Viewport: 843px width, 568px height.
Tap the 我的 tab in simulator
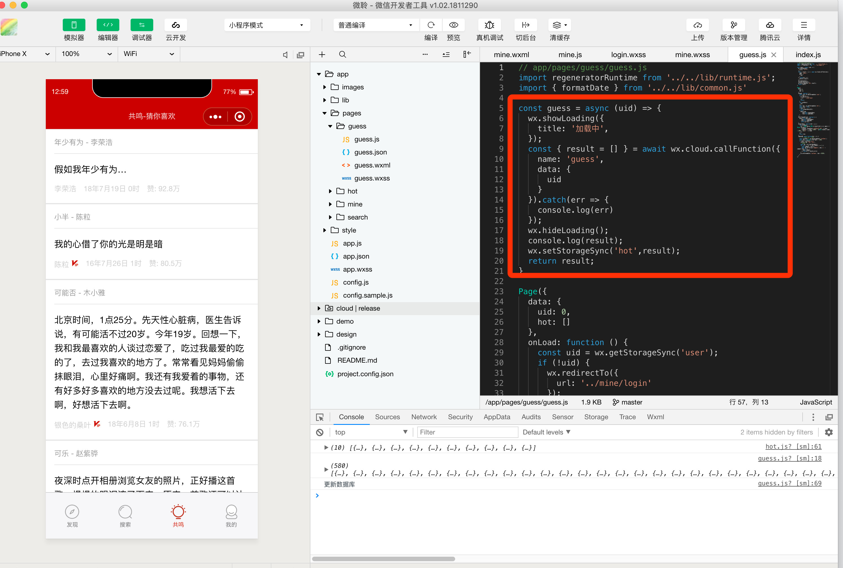(x=231, y=516)
